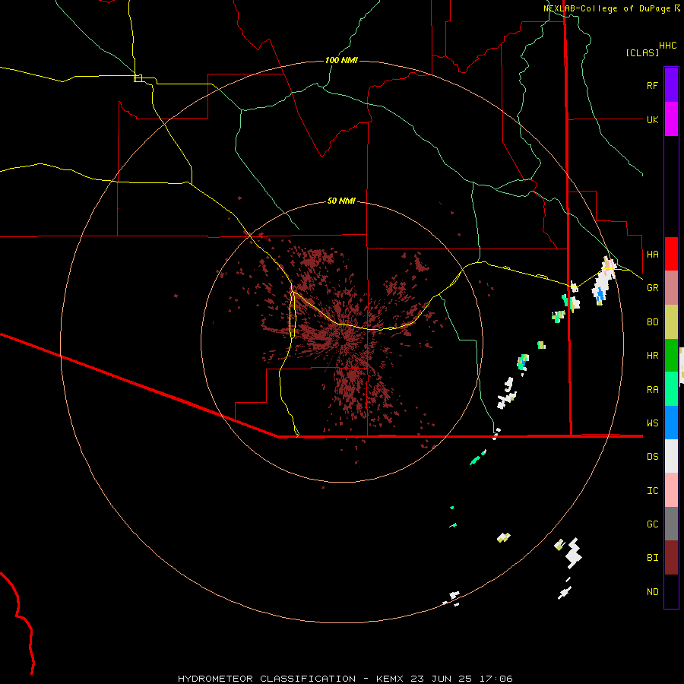684x684 pixels.
Task: Click the HHC product code label
Action: pos(667,46)
